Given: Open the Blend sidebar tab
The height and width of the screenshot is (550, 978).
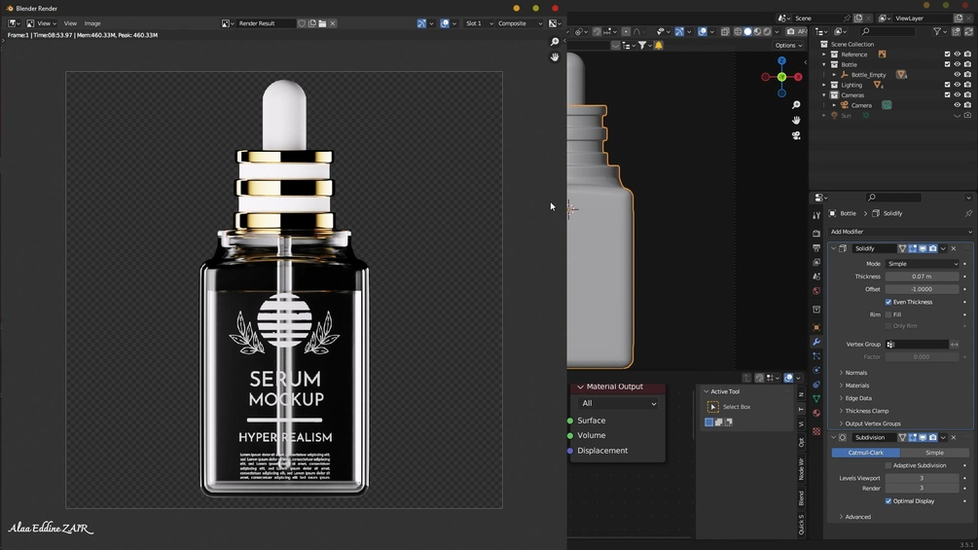Looking at the screenshot, I should [802, 497].
